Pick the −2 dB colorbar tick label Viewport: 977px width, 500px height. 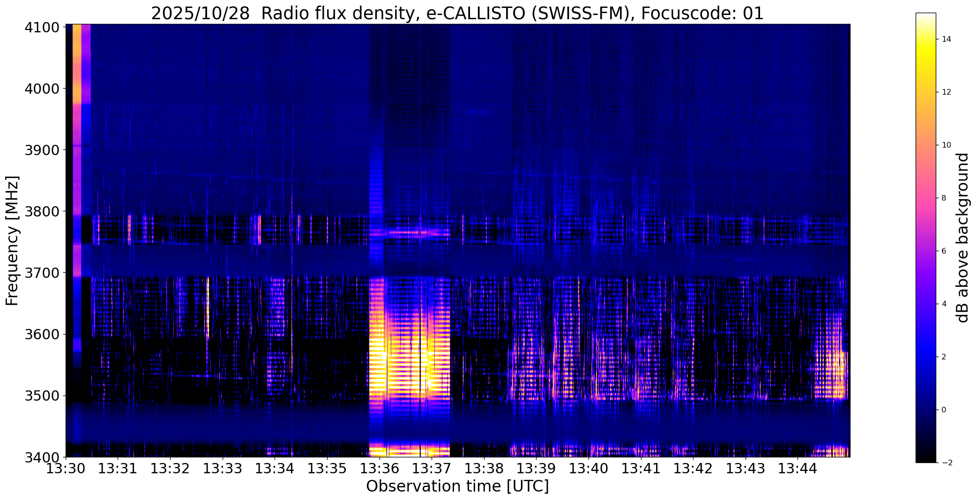pyautogui.click(x=947, y=463)
